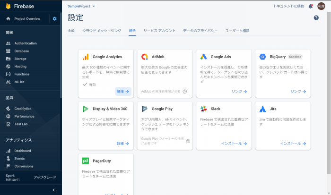Click the Crashlytics icon
Viewport: 331px width, 195px height.
(x=8, y=109)
